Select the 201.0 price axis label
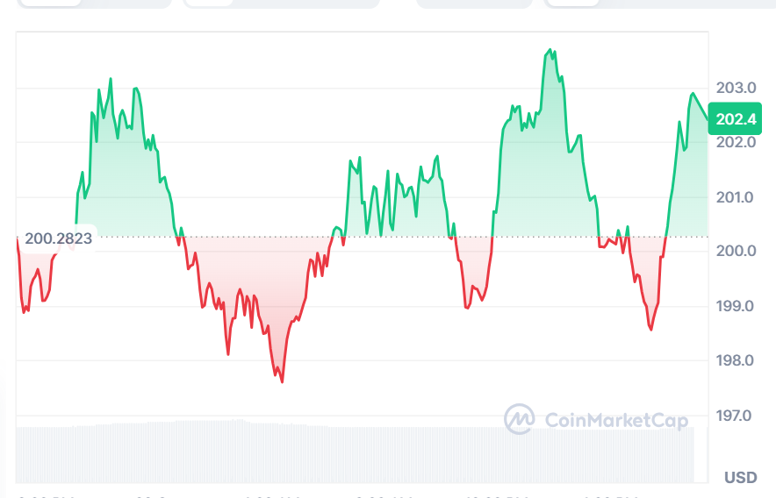This screenshot has height=498, width=776. click(736, 197)
